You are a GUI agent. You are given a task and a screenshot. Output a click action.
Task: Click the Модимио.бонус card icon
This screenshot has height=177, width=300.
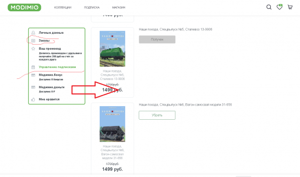(33, 75)
